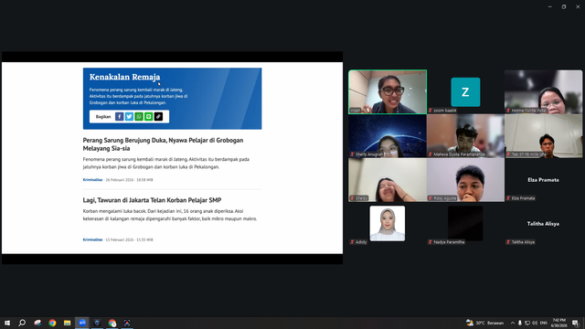585x329 pixels.
Task: Select Mahesa Dysta Paramananda's video tile
Action: click(465, 136)
